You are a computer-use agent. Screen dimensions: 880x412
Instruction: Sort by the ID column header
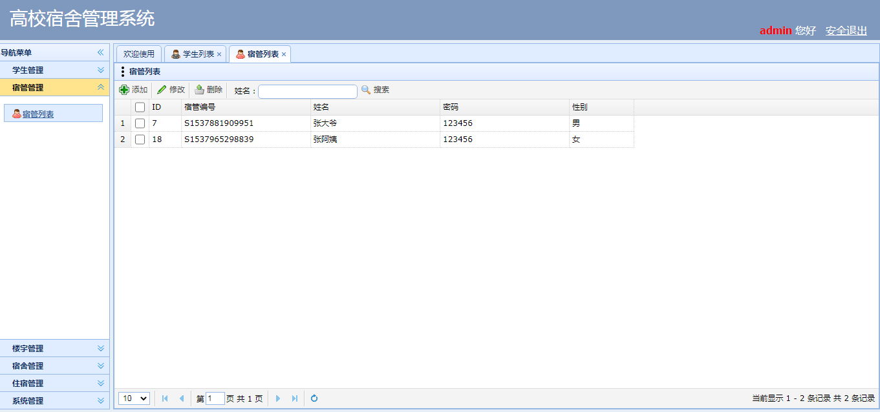(165, 107)
